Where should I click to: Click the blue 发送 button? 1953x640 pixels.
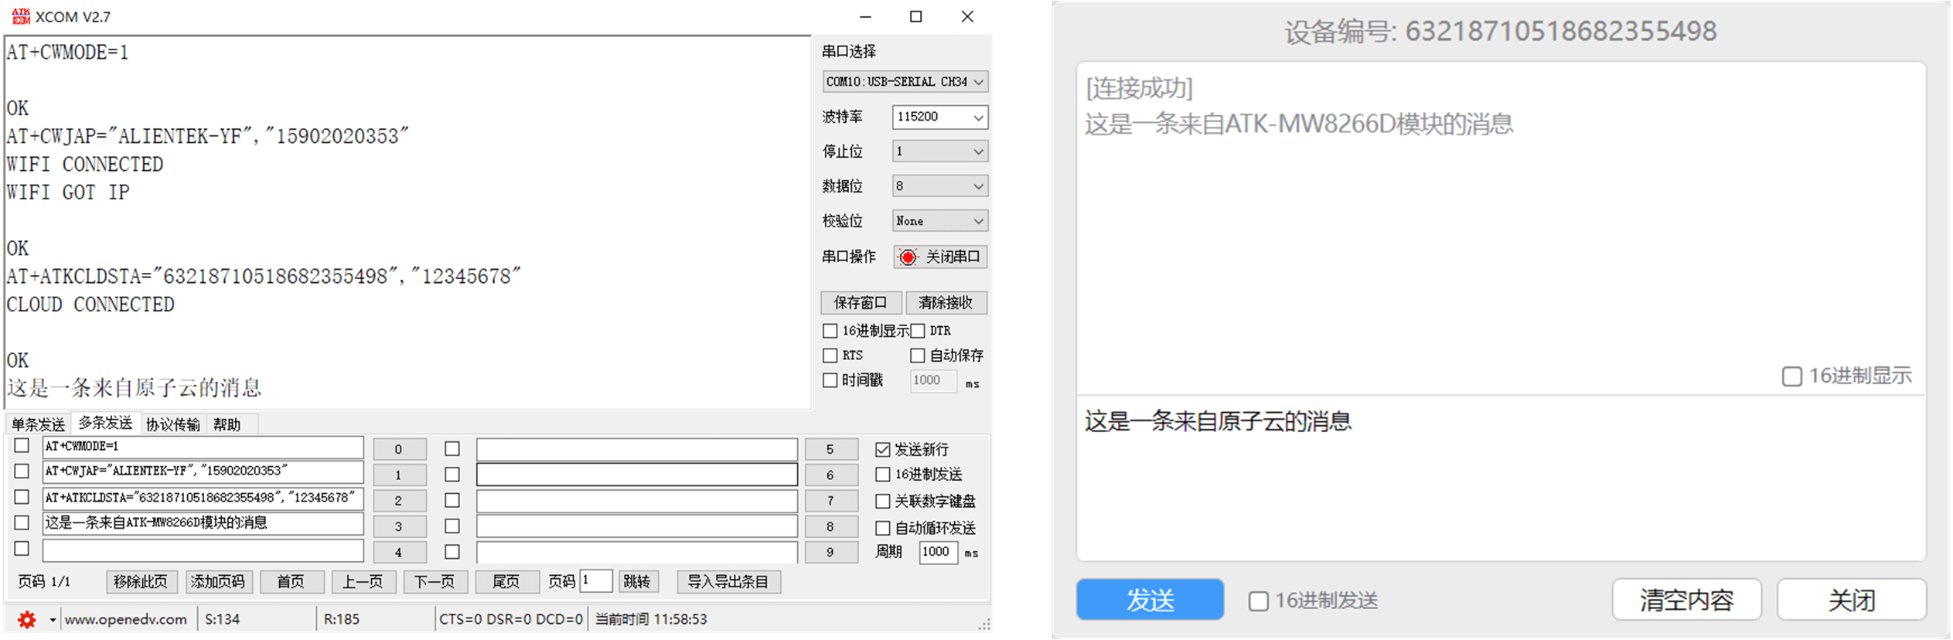(x=1149, y=600)
